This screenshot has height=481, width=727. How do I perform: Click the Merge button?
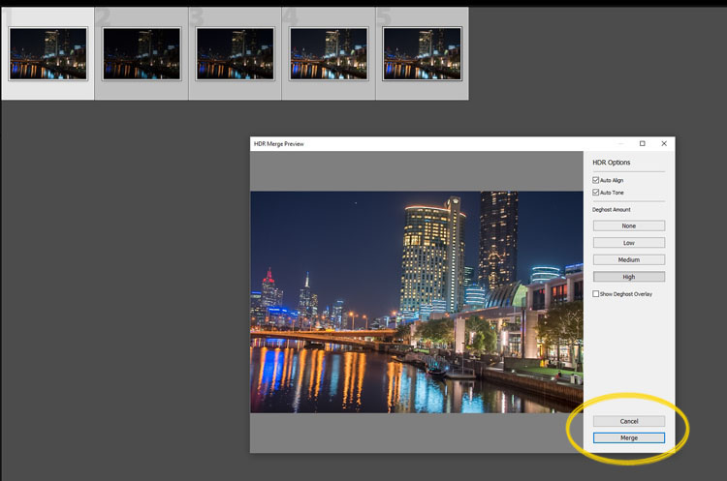628,438
